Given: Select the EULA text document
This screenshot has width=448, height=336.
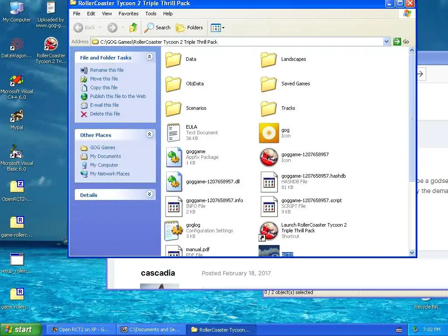Looking at the screenshot, I should pos(192,133).
